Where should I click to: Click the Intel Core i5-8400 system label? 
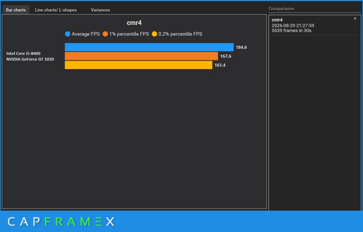pyautogui.click(x=24, y=53)
